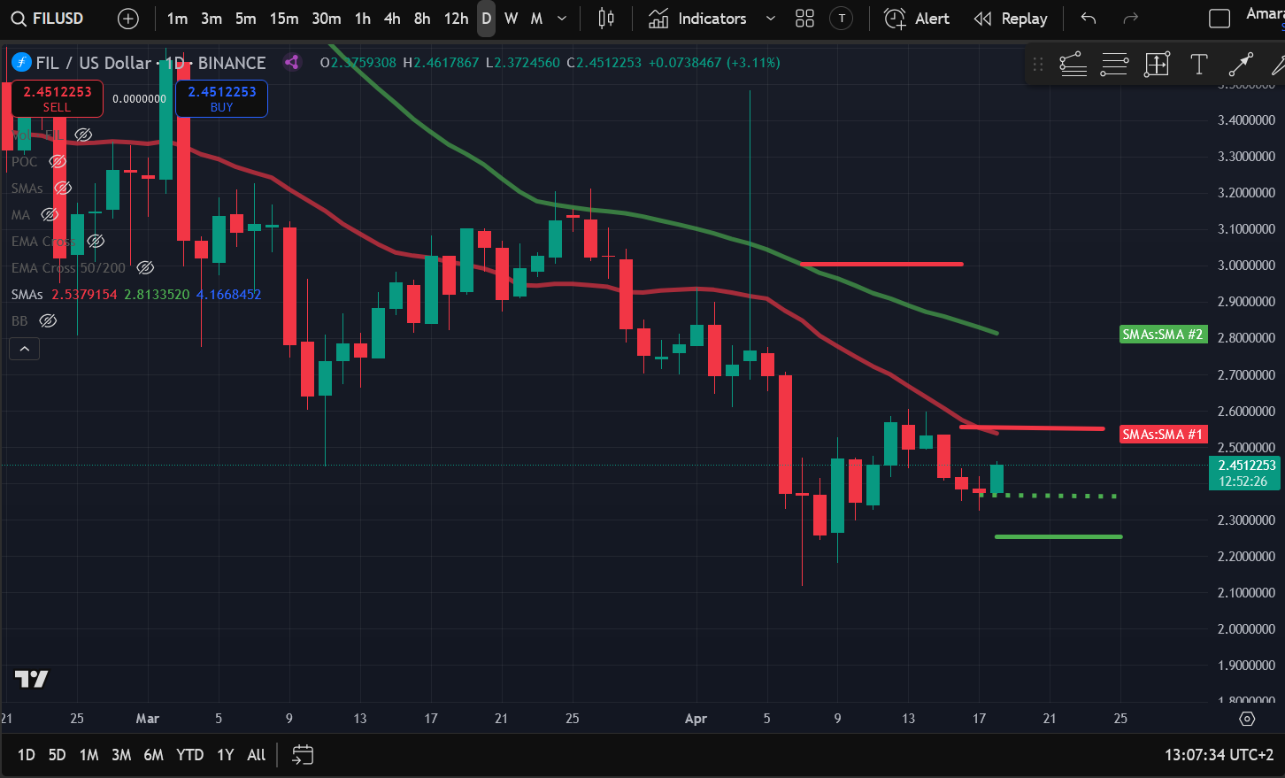Add a symbol with the plus icon
Image resolution: width=1285 pixels, height=778 pixels.
pyautogui.click(x=128, y=19)
